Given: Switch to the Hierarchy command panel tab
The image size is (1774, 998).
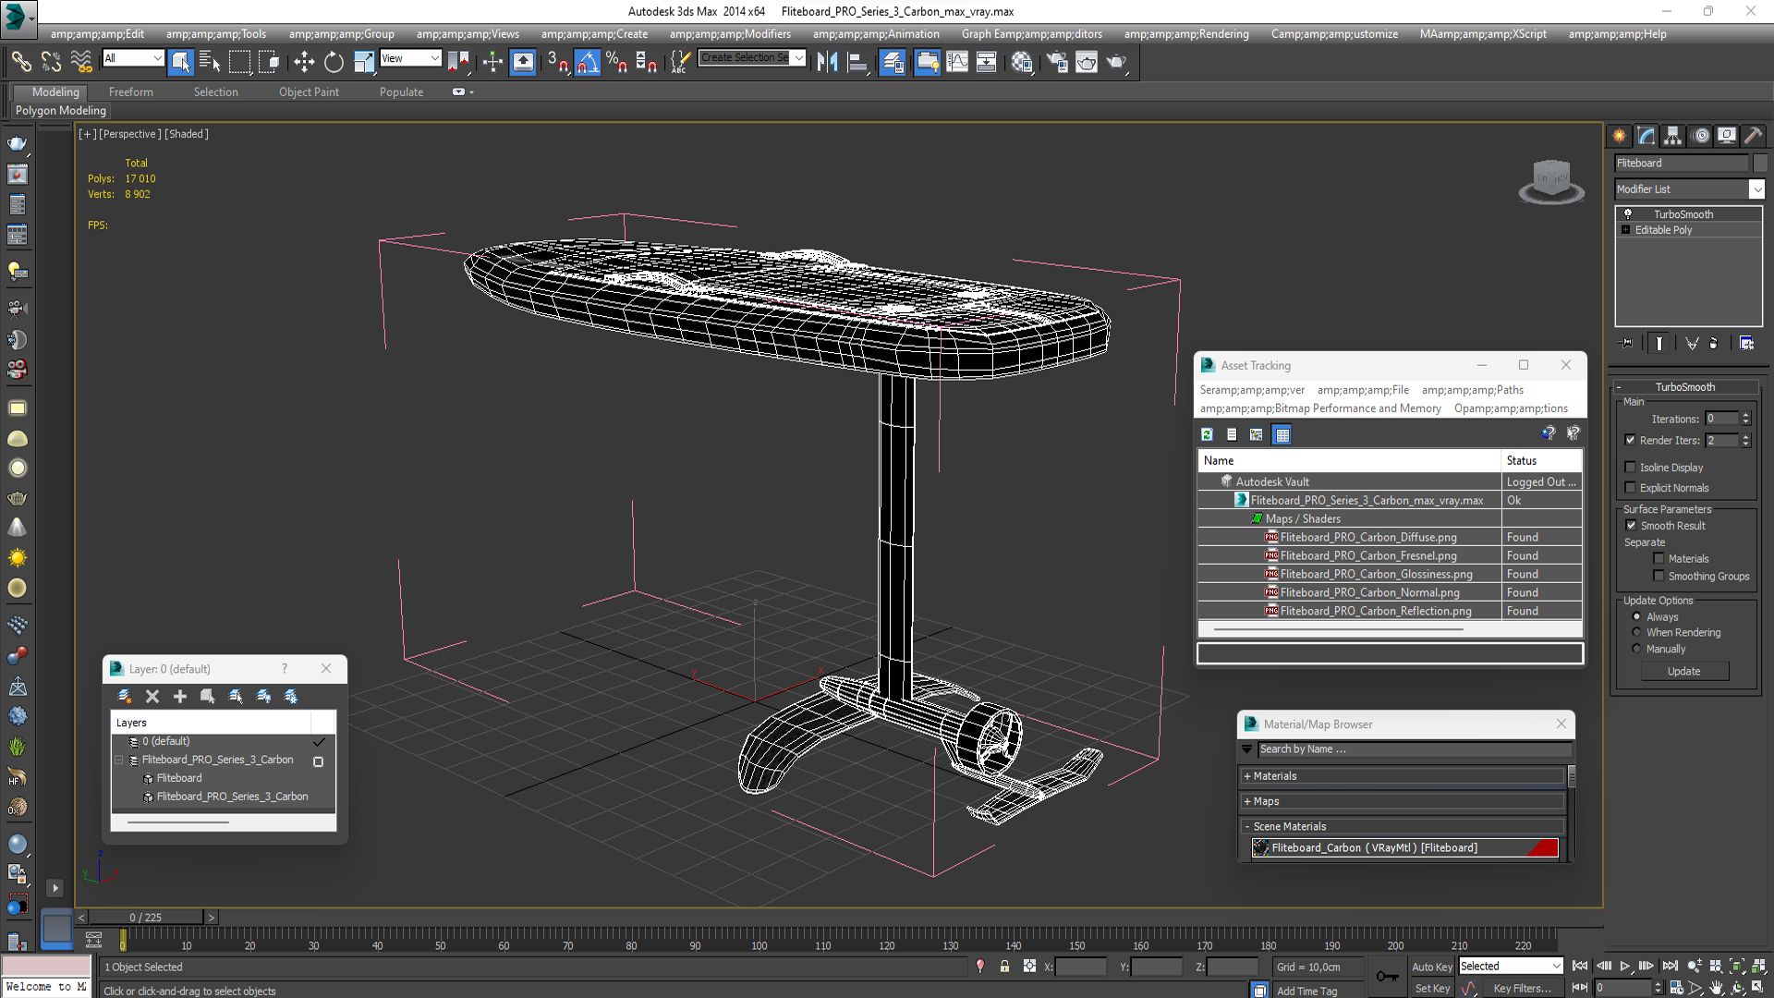Looking at the screenshot, I should pyautogui.click(x=1672, y=136).
